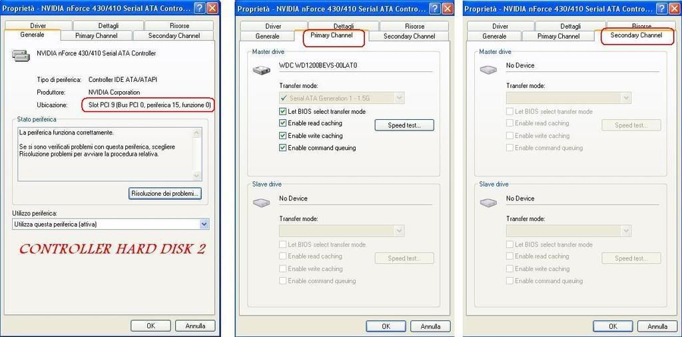The image size is (682, 337).
Task: Open the Risorse tab in the Primary Channel dialog
Action: pyautogui.click(x=414, y=26)
